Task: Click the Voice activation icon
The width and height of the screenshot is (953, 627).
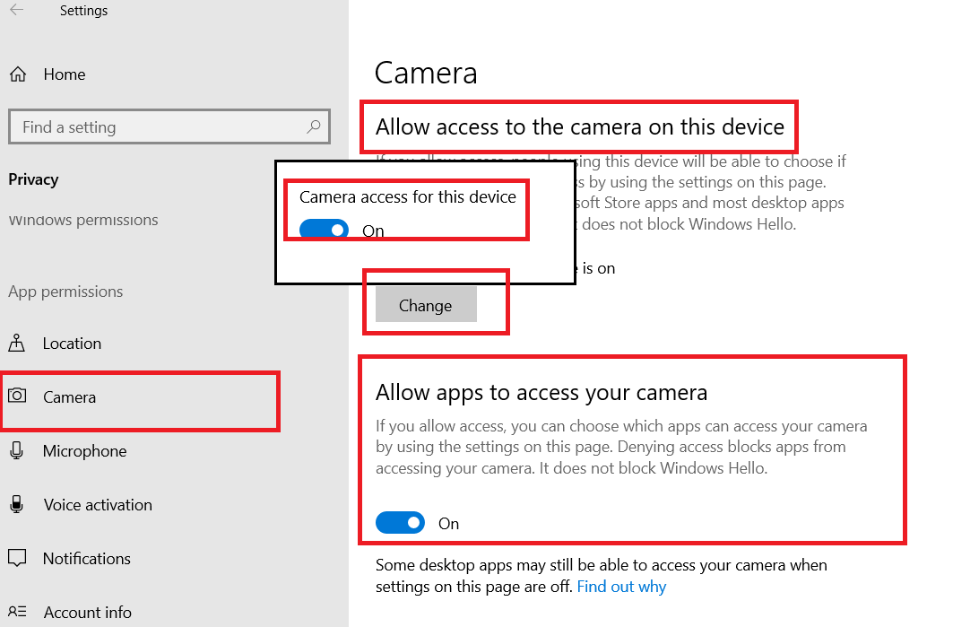Action: 16,504
